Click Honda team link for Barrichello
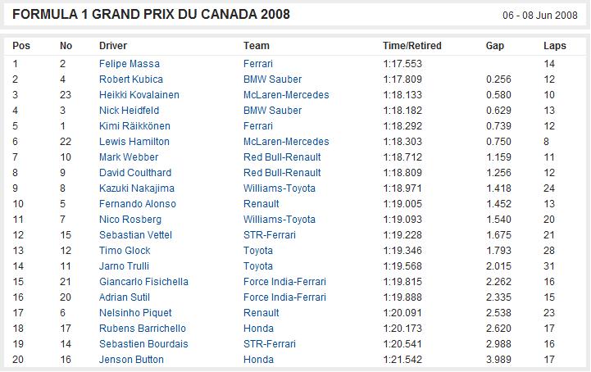The height and width of the screenshot is (372, 591). click(258, 329)
